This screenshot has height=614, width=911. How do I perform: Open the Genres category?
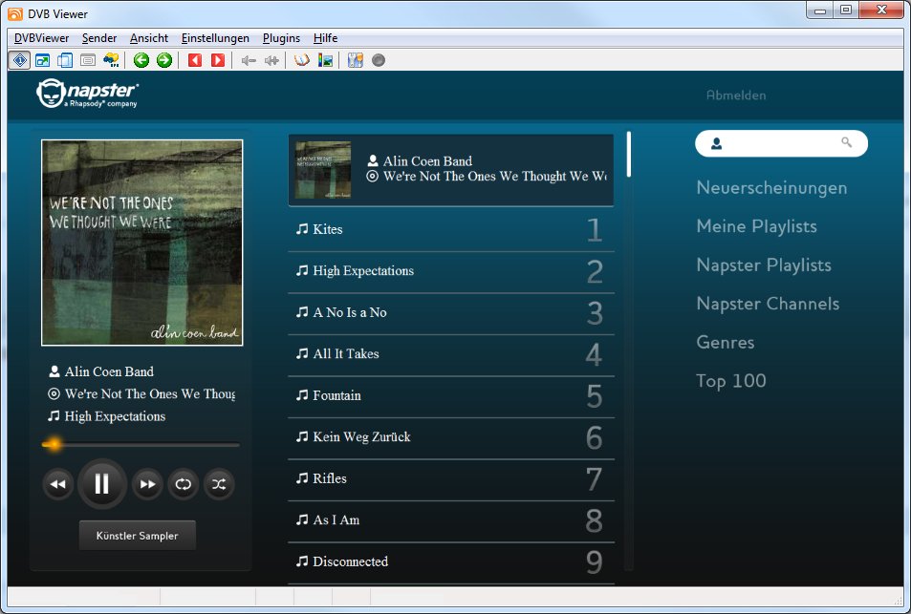pyautogui.click(x=726, y=342)
